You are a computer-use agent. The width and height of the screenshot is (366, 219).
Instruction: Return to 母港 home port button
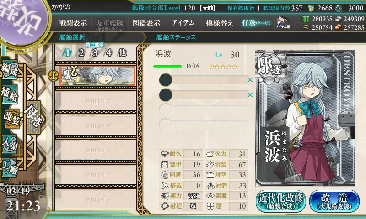(33, 117)
